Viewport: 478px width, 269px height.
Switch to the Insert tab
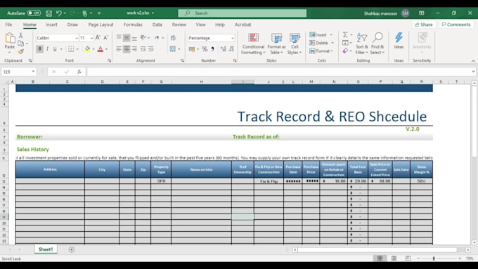(x=51, y=25)
